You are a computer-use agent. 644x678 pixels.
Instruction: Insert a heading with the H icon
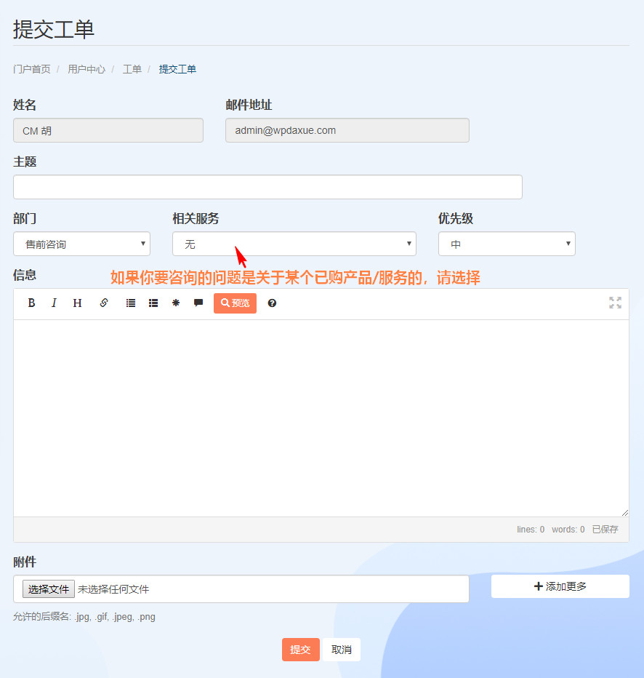coord(77,303)
